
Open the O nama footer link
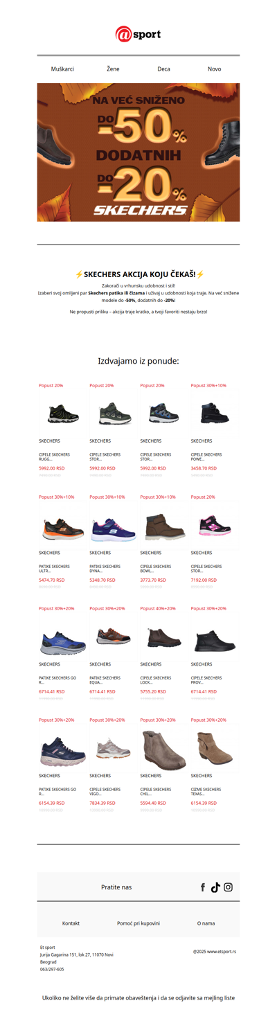pos(206,923)
